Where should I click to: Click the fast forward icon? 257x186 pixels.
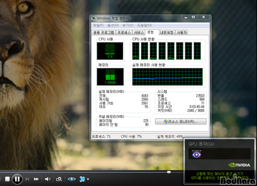pos(36,179)
